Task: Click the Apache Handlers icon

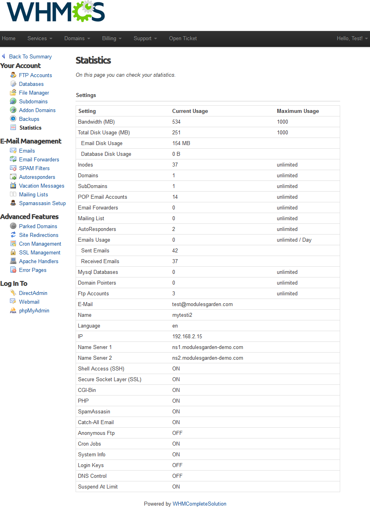Action: [13, 261]
